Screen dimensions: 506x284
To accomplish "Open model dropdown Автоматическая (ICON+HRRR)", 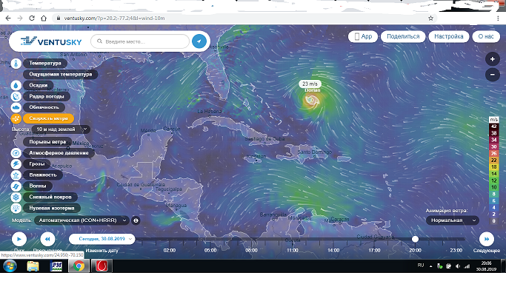I will pos(81,220).
